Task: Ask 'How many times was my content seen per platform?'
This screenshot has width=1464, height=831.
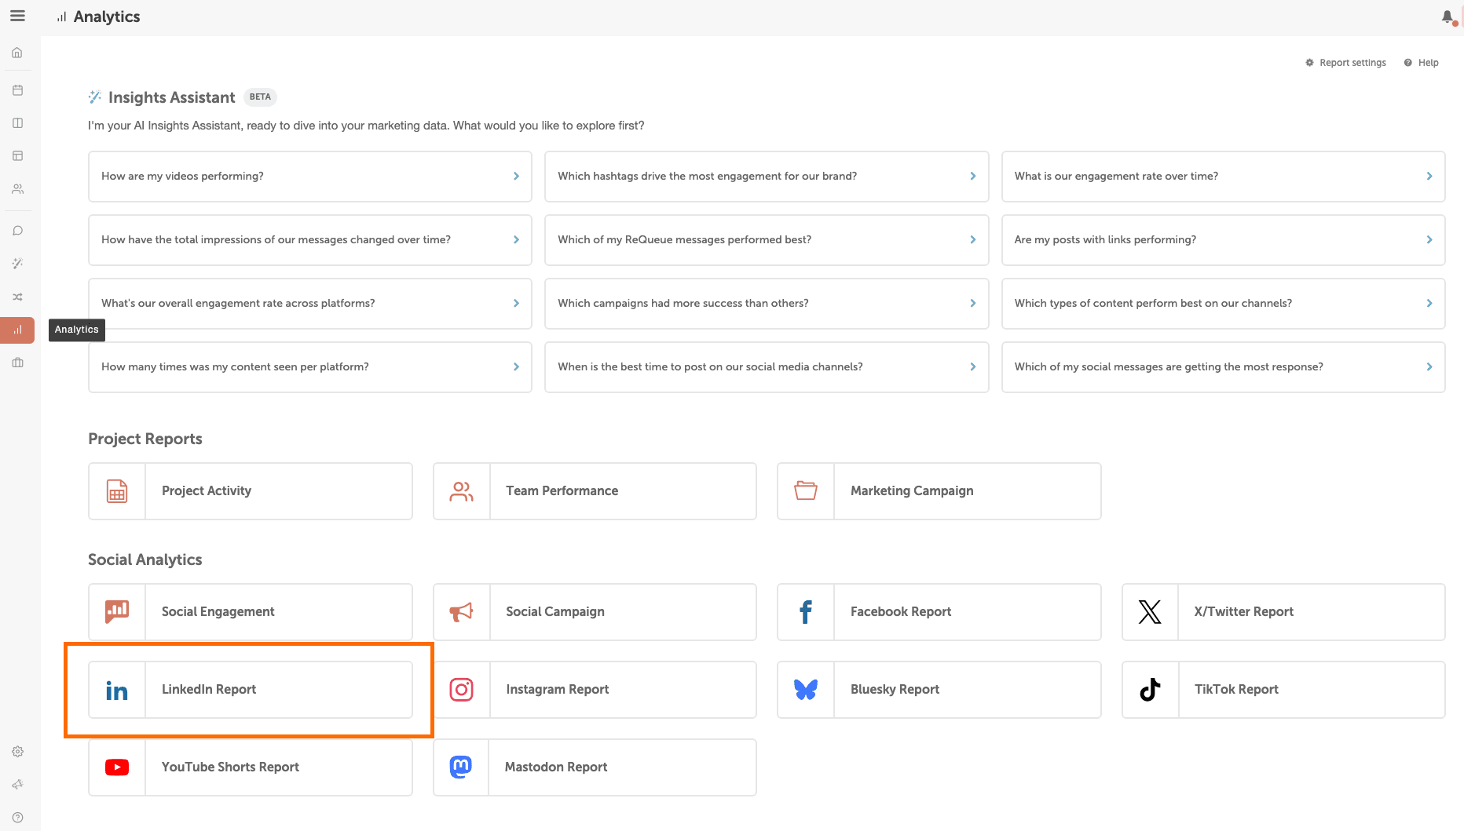Action: [310, 367]
